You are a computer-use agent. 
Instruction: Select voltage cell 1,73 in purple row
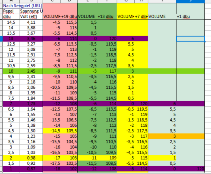point(31,104)
